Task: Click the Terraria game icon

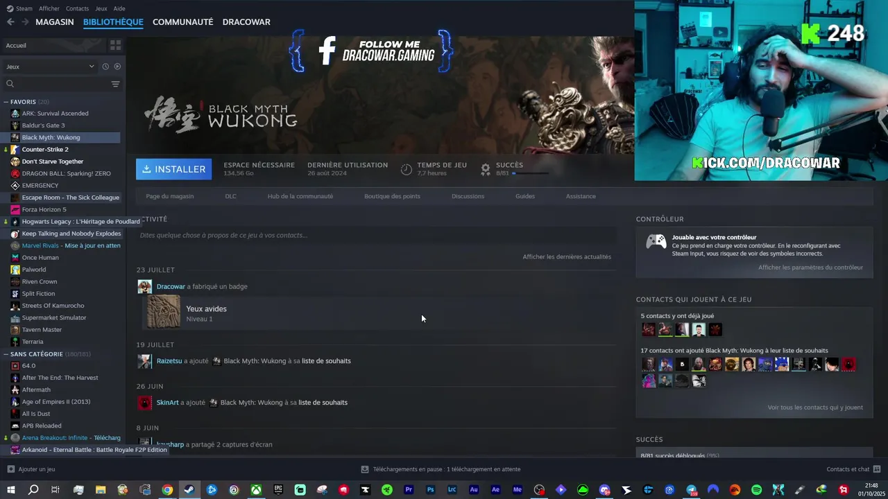Action: point(15,342)
